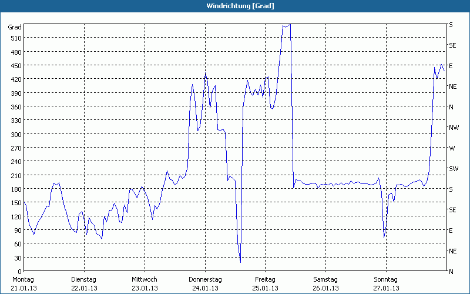The height and width of the screenshot is (294, 470).
Task: Click 'NE' compass label below the 60 gridline
Action: point(452,251)
